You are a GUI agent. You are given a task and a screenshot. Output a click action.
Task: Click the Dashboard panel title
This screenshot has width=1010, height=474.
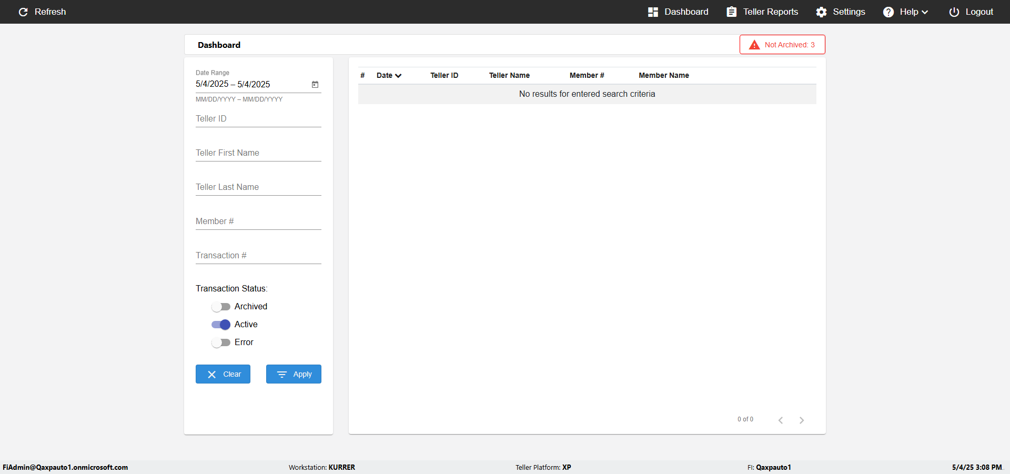(x=219, y=45)
